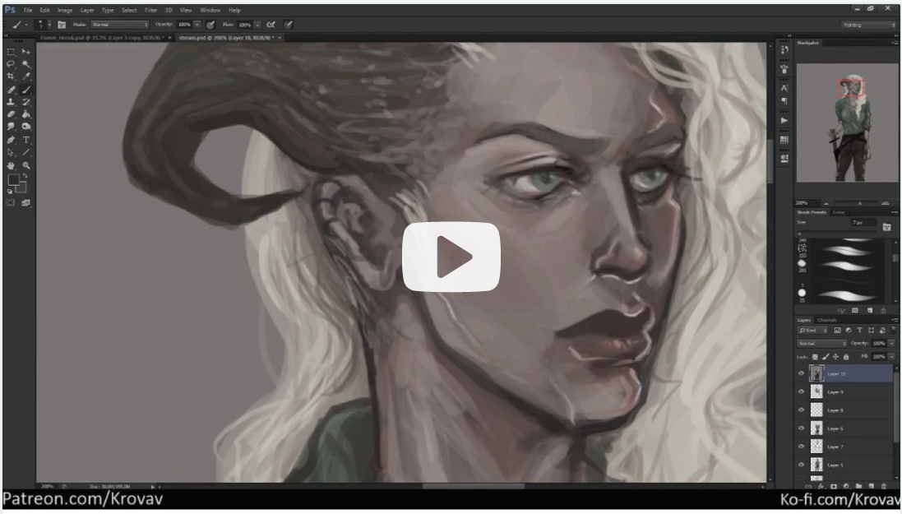Image resolution: width=902 pixels, height=514 pixels.
Task: Delete layer with trash icon
Action: point(884,486)
